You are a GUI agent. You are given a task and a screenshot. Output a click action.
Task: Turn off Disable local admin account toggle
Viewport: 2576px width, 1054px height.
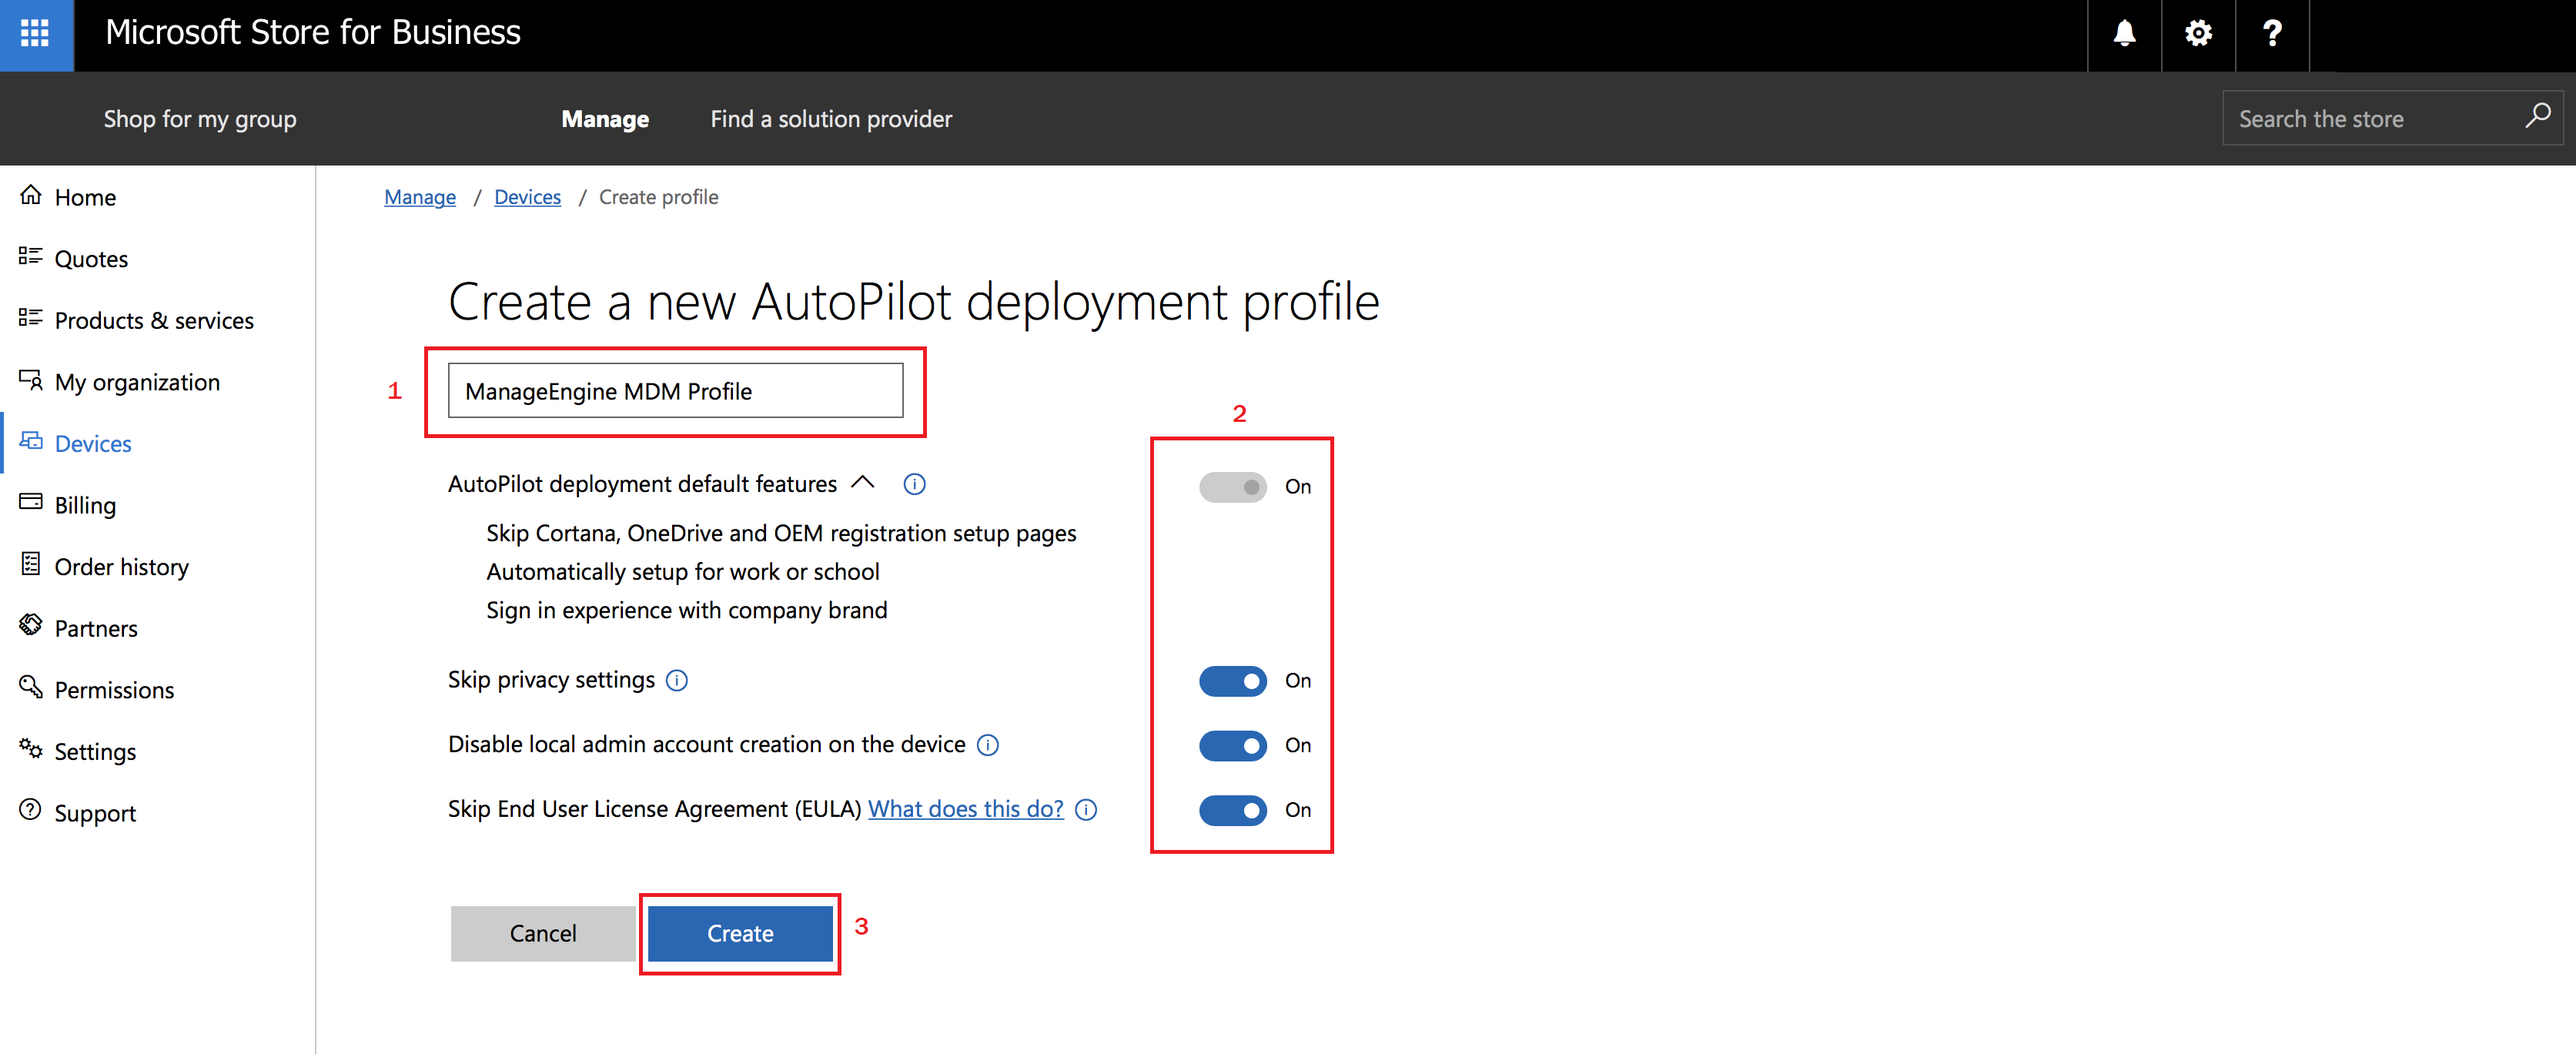pyautogui.click(x=1232, y=746)
